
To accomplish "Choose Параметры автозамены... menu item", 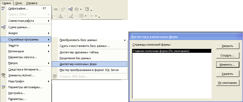I will [26, 87].
